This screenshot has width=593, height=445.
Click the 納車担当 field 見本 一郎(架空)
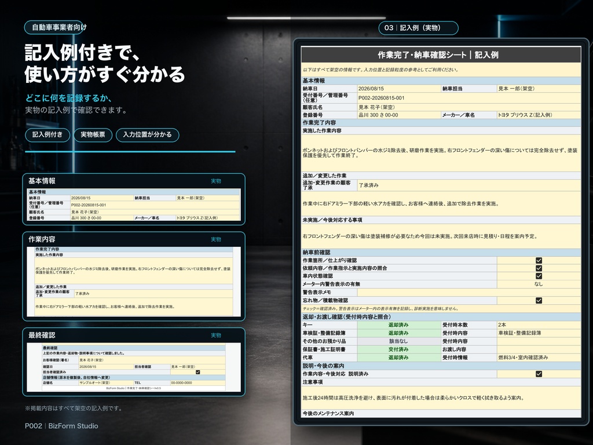tap(539, 89)
